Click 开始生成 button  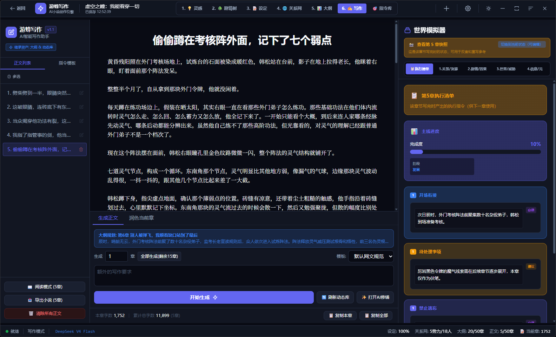click(x=204, y=297)
